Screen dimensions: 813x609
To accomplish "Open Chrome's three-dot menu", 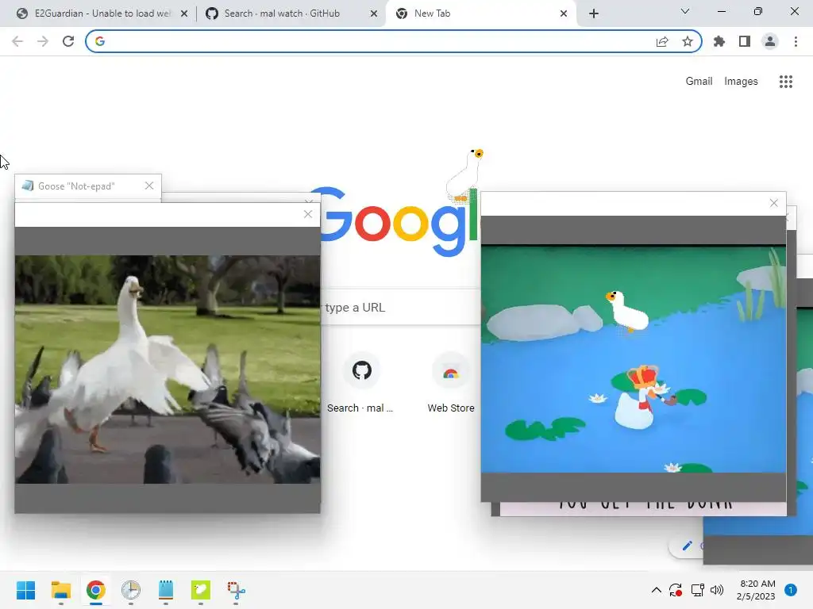I will pyautogui.click(x=796, y=41).
